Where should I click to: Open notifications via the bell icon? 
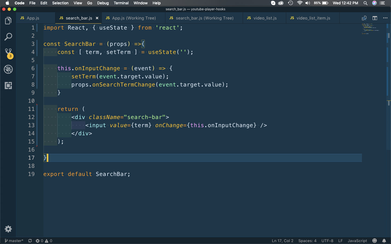(384, 241)
